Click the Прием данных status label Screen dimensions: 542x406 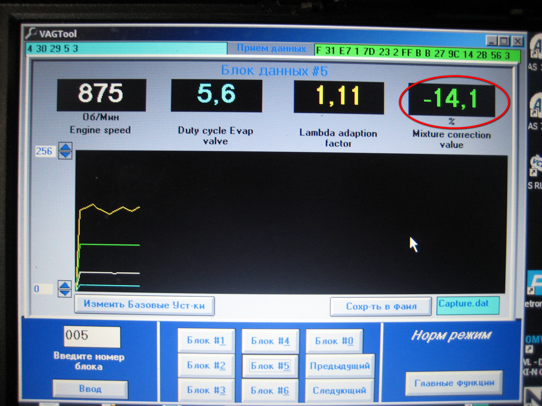(x=272, y=48)
